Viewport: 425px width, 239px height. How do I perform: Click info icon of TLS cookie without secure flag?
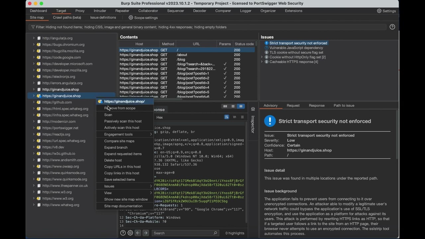(x=266, y=52)
